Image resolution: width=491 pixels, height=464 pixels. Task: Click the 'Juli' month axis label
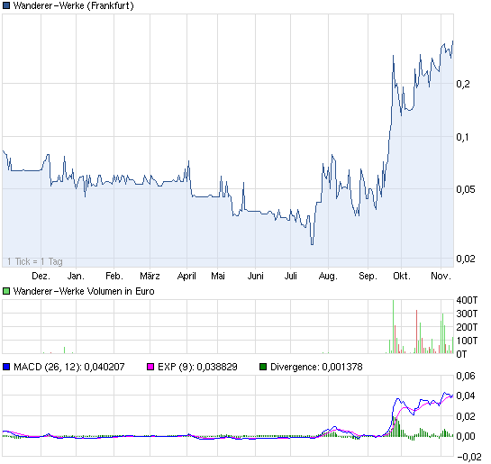[291, 276]
